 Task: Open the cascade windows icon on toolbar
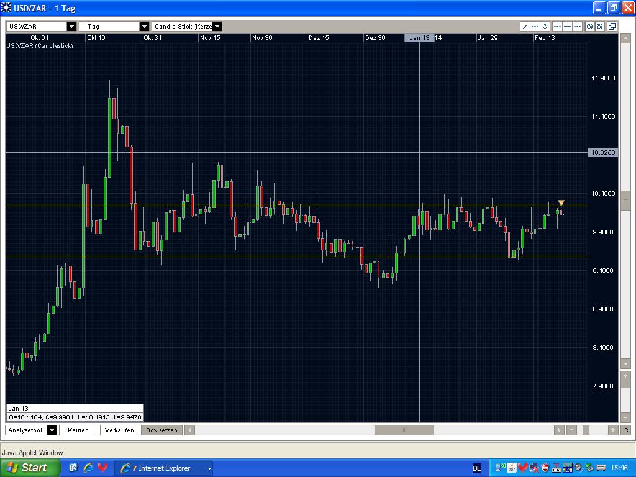(612, 27)
